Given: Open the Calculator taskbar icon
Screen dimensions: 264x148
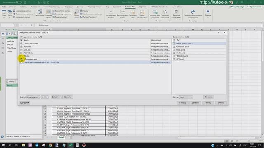Looking at the screenshot, I should 77,145.
